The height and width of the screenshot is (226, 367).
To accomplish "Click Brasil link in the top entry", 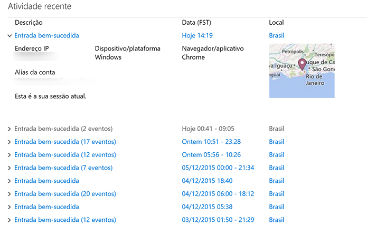I will click(276, 36).
